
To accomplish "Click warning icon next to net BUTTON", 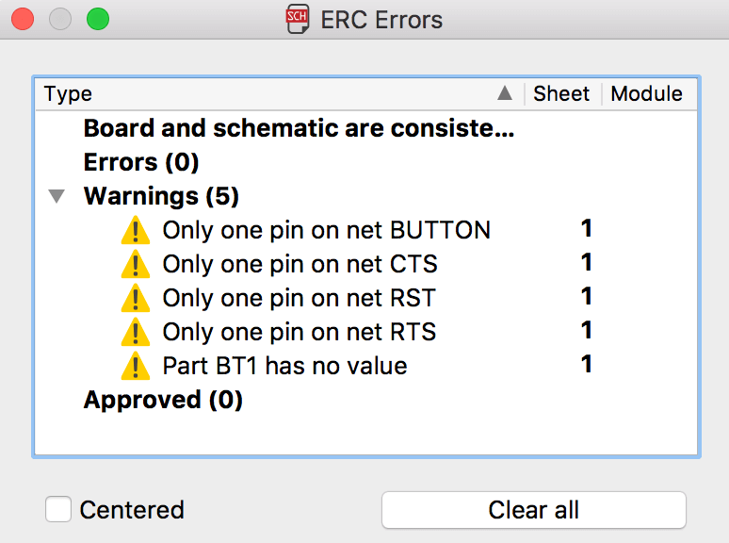I will pos(136,230).
